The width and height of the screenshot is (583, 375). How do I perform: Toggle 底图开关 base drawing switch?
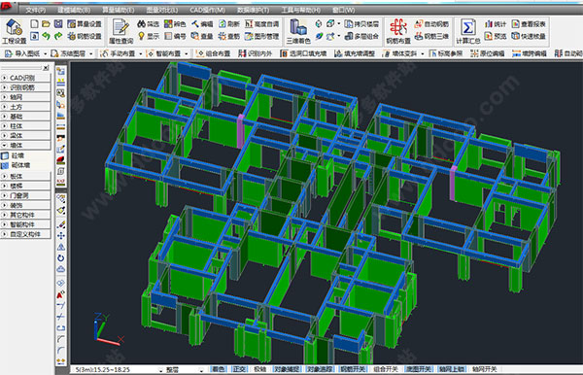(x=419, y=369)
